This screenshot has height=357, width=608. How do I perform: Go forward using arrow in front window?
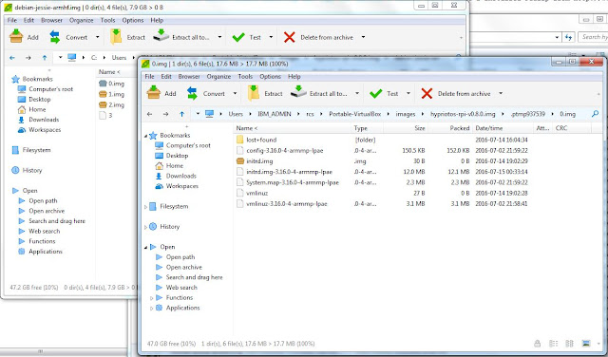coord(165,114)
